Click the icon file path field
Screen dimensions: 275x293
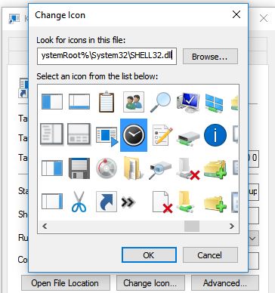click(x=107, y=56)
